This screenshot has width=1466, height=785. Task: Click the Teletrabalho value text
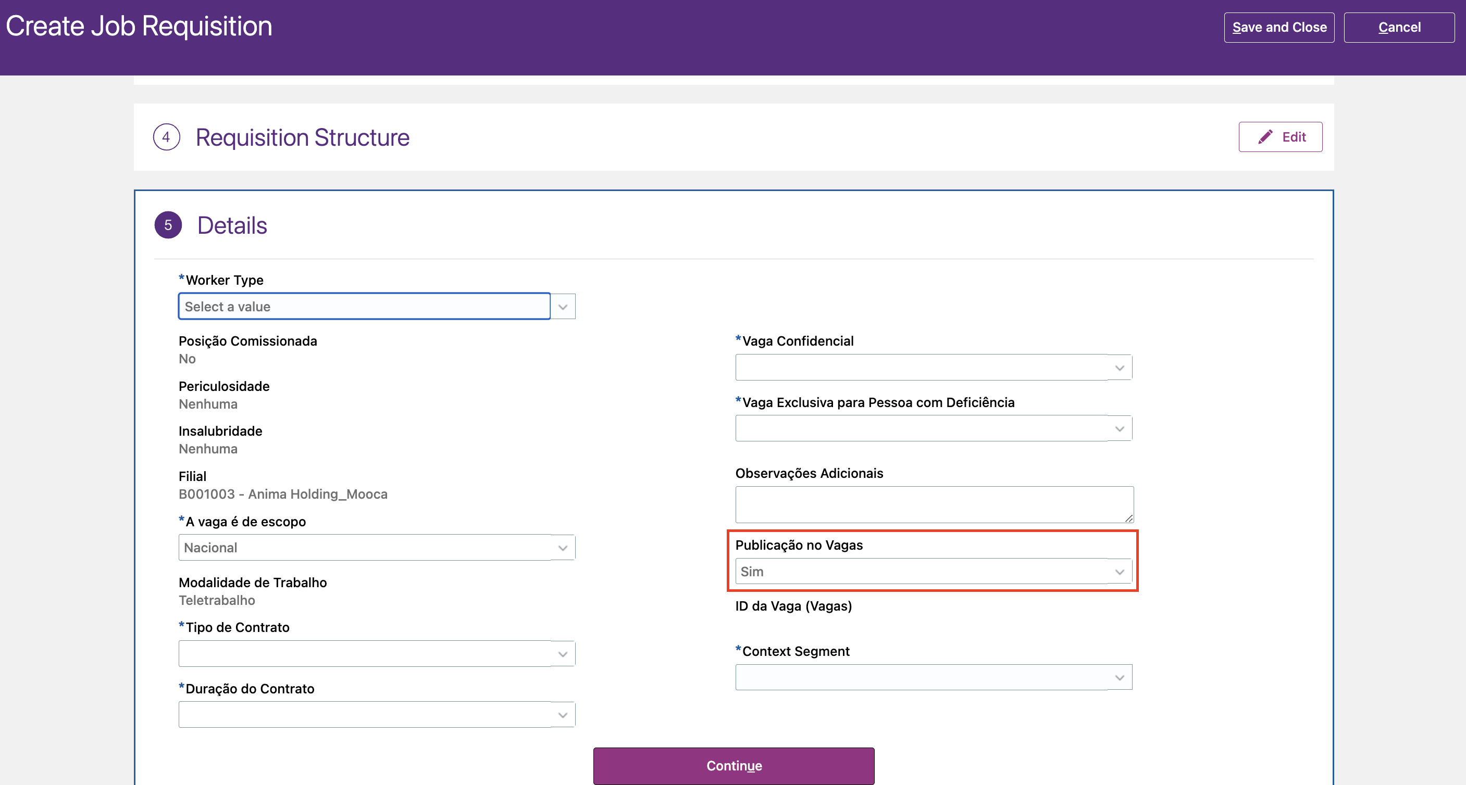(x=217, y=600)
